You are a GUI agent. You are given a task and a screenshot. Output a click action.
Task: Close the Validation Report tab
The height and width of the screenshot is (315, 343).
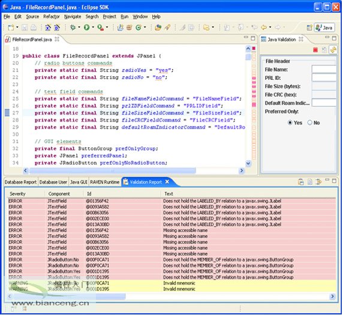(x=167, y=182)
